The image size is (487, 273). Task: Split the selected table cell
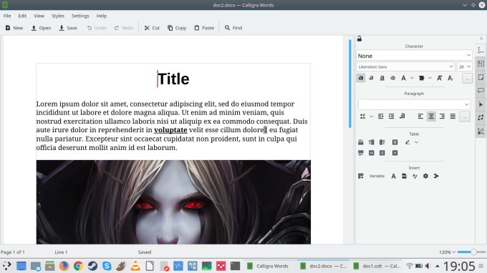click(395, 153)
